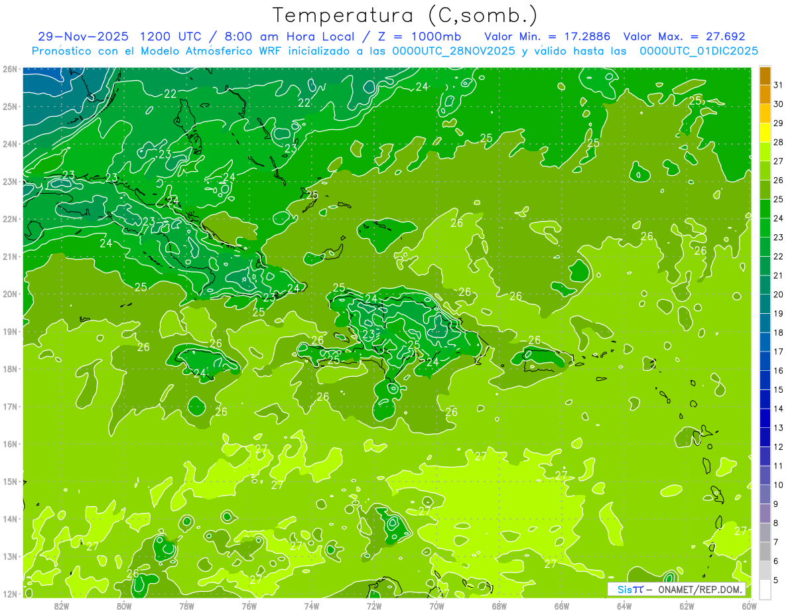Click the colorbar scale label 20

[779, 295]
